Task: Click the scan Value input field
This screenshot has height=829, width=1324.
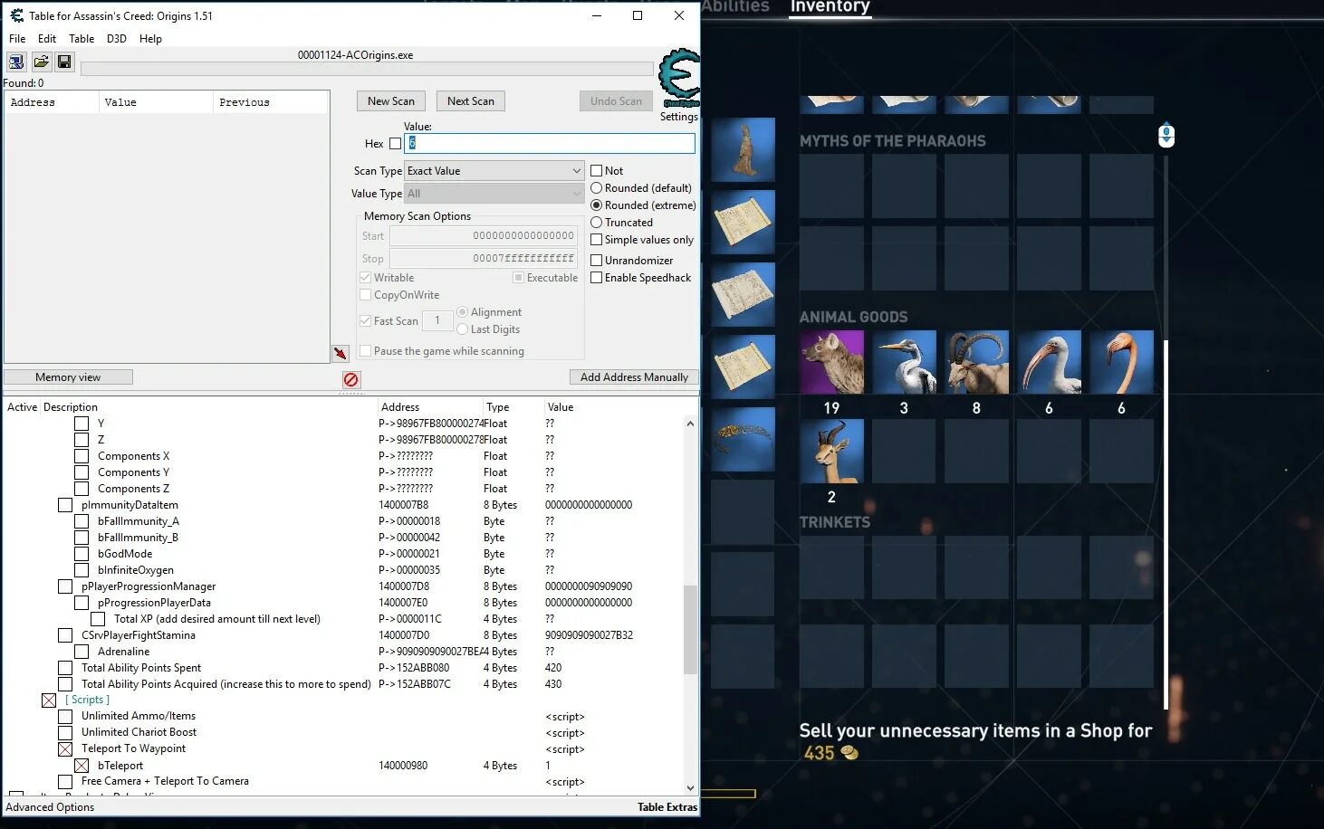Action: click(550, 143)
